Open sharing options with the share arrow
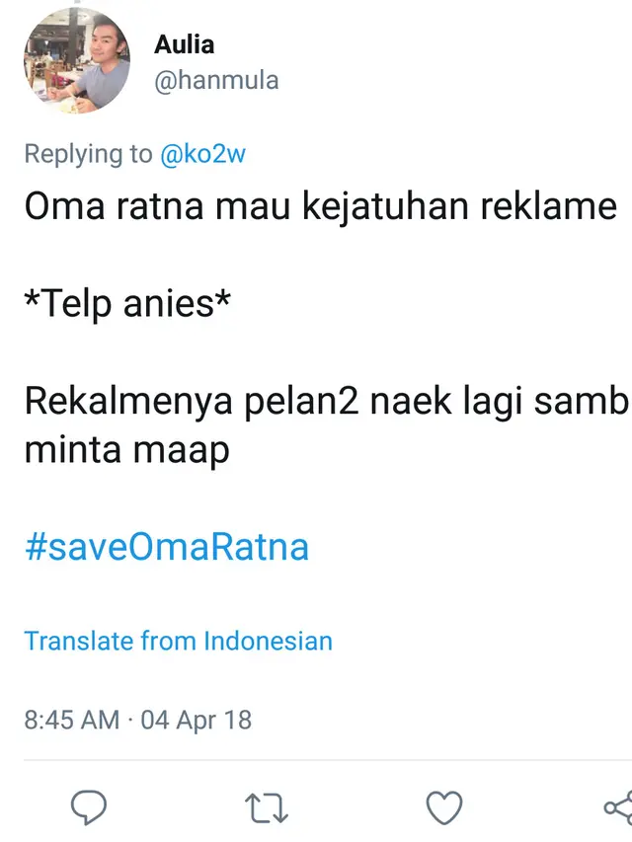Viewport: 632px width, 842px height. point(620,806)
